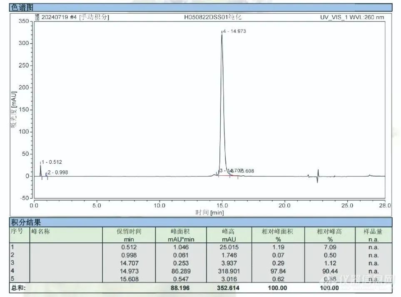Click the 峰高 column header
This screenshot has width=401, height=297.
[x=229, y=232]
